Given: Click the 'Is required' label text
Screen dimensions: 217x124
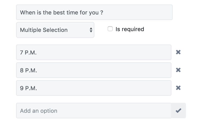Looking at the screenshot, I should tap(130, 29).
